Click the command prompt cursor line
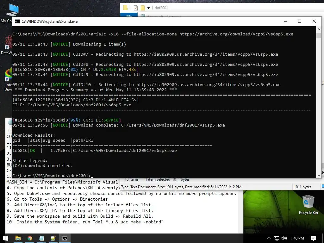The image size is (324, 243). (x=53, y=176)
